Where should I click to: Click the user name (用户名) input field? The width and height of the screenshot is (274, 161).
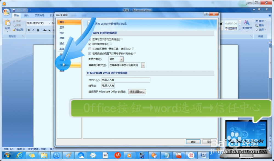tap(126, 80)
